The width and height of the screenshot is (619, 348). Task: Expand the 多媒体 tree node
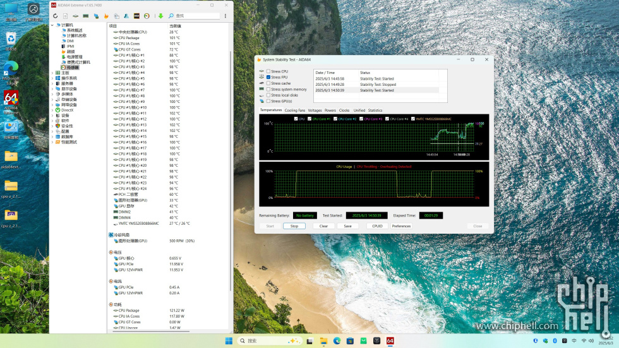52,94
